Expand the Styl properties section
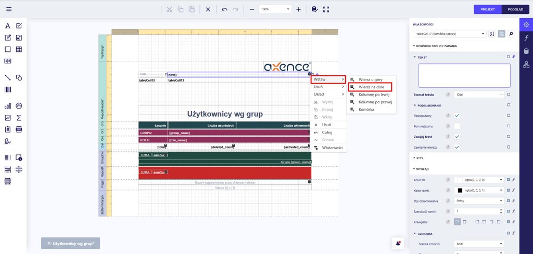533x254 pixels. (420, 158)
